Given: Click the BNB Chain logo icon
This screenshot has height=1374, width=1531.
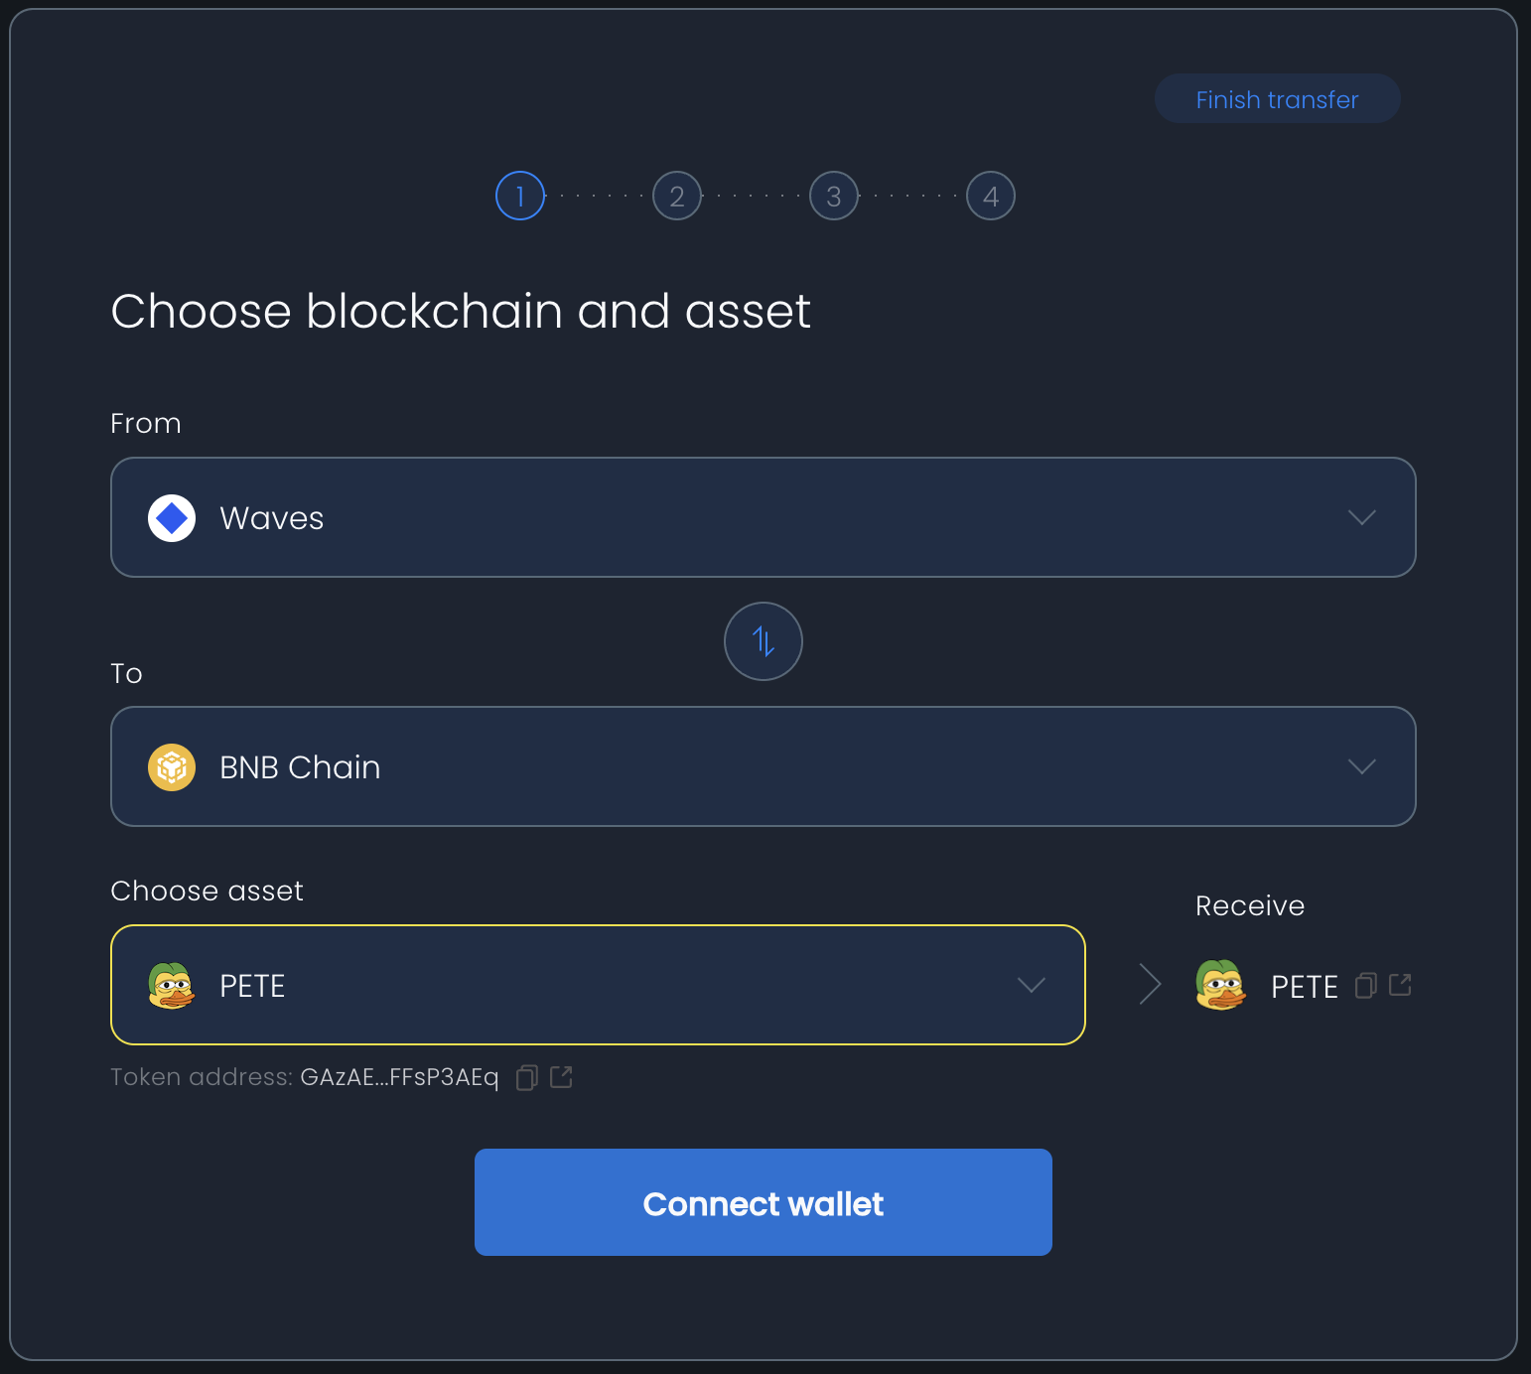Looking at the screenshot, I should 172,767.
